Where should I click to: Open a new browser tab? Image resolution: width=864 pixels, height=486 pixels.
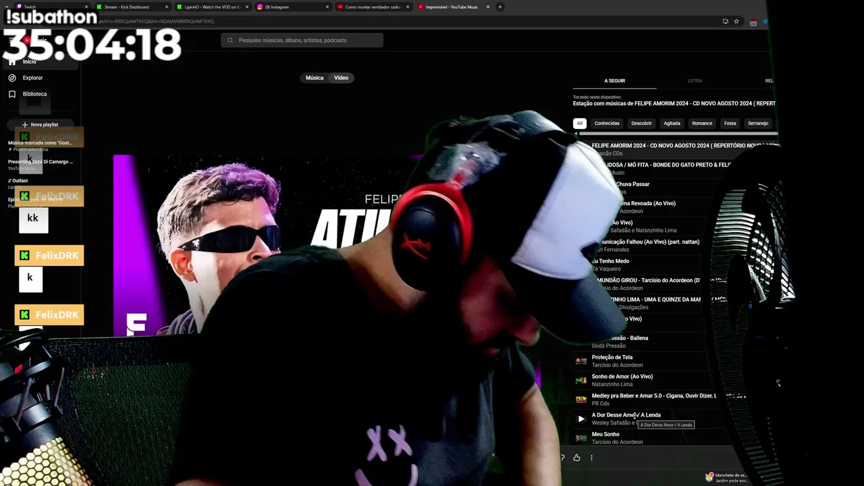pyautogui.click(x=500, y=7)
